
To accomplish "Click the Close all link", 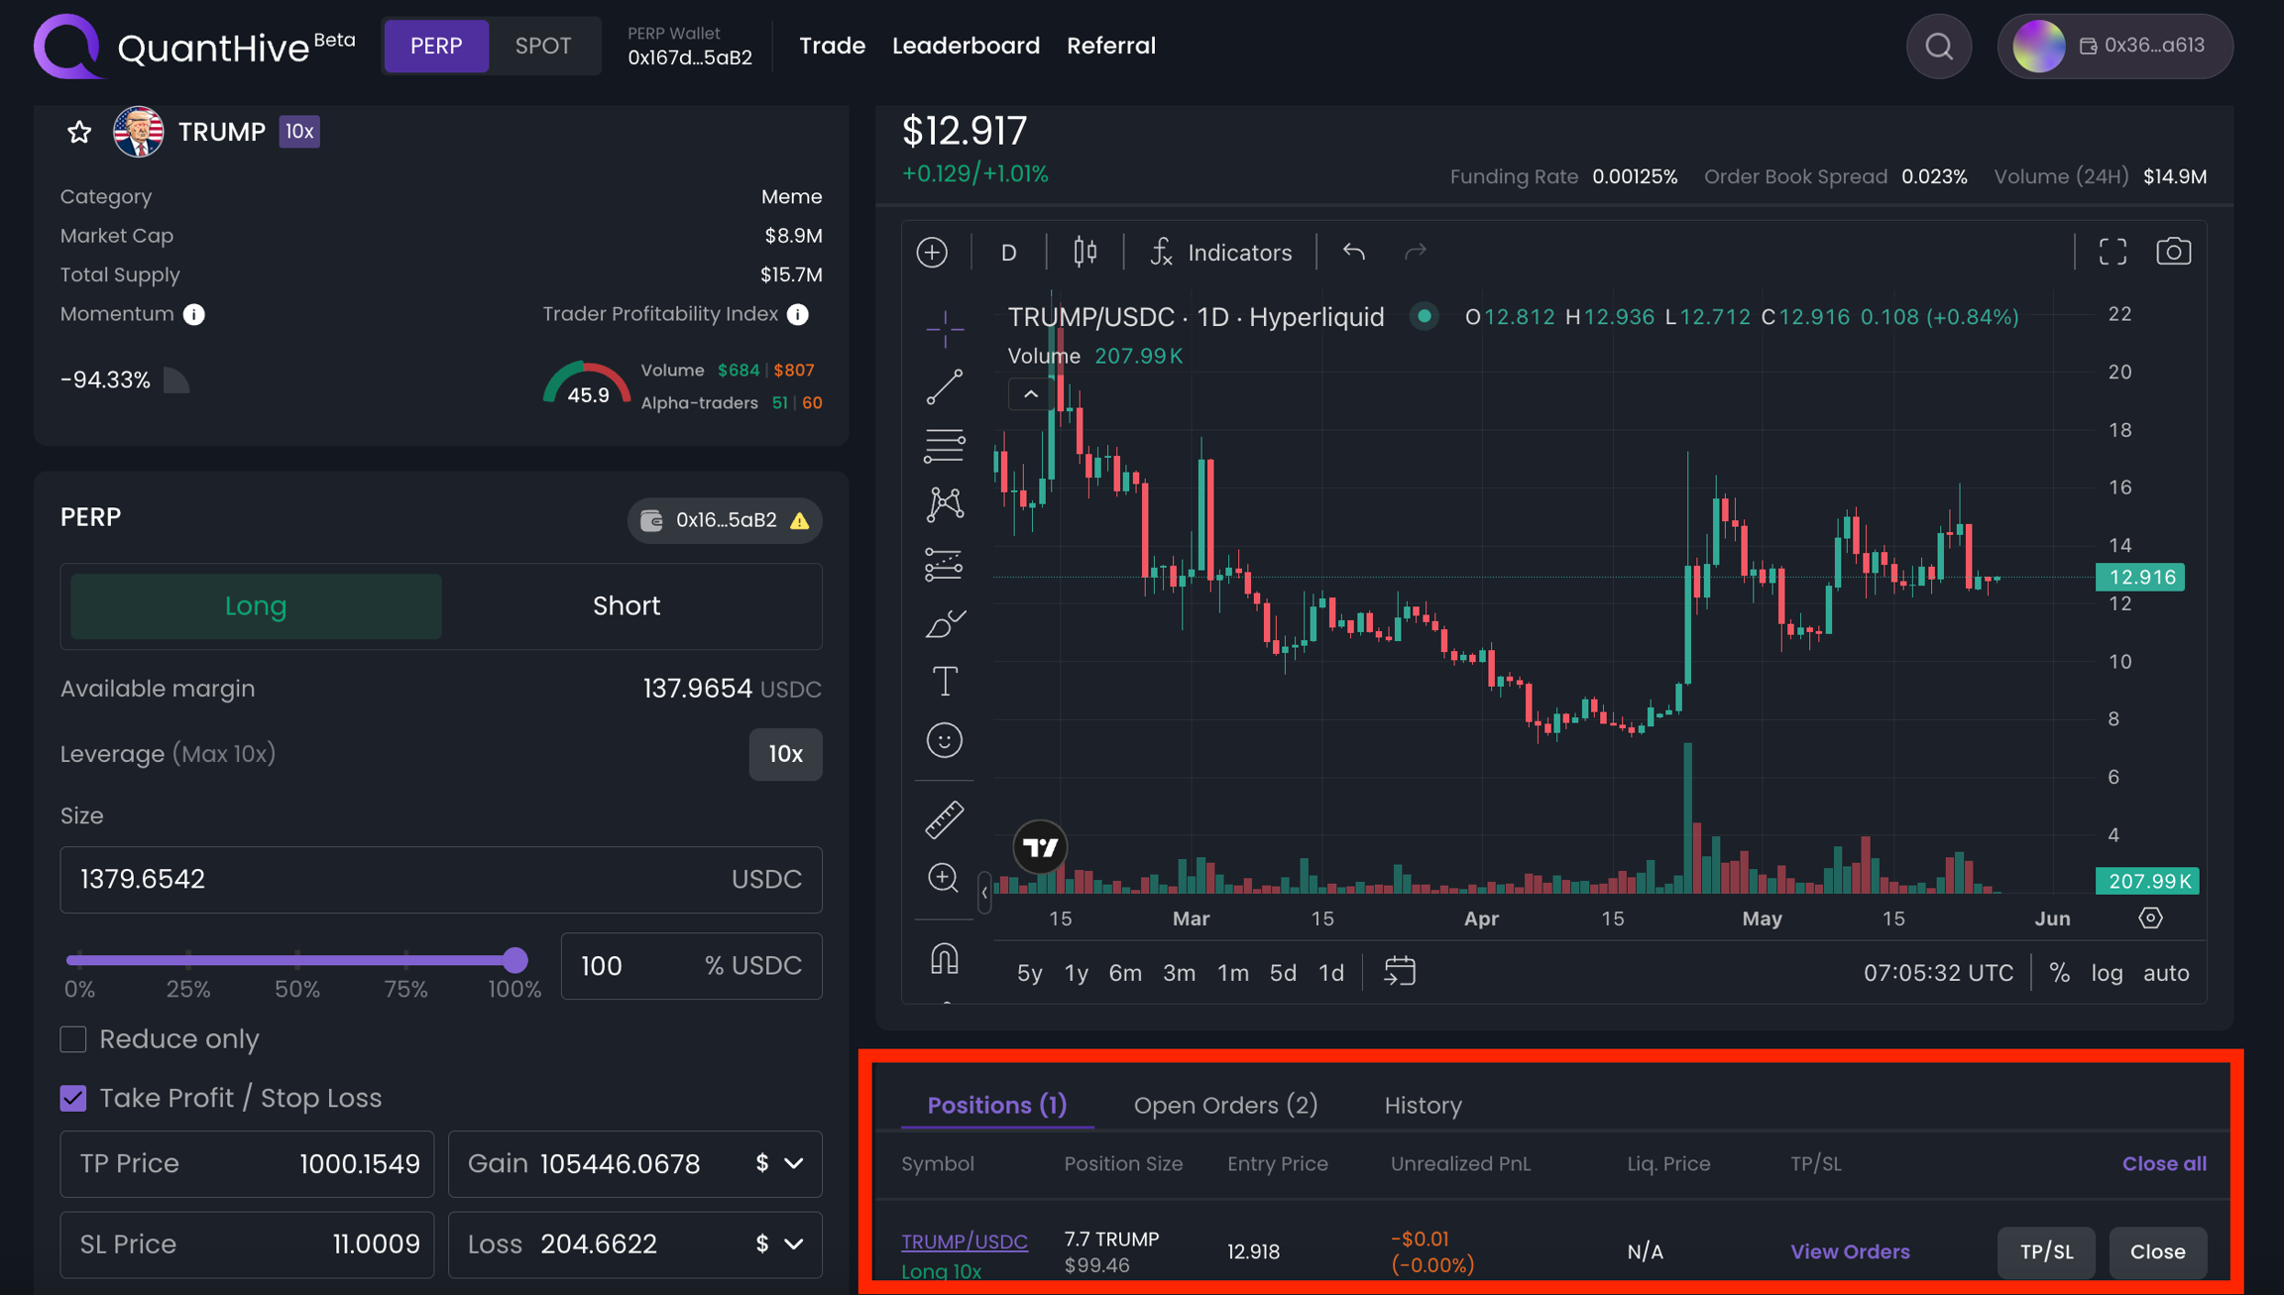I will pyautogui.click(x=2164, y=1163).
